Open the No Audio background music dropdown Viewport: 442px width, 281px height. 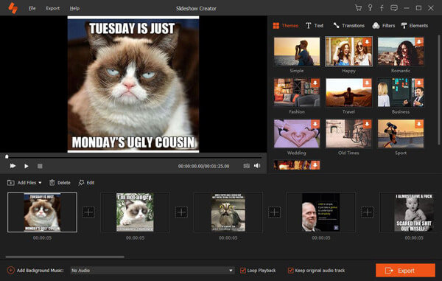click(x=152, y=270)
